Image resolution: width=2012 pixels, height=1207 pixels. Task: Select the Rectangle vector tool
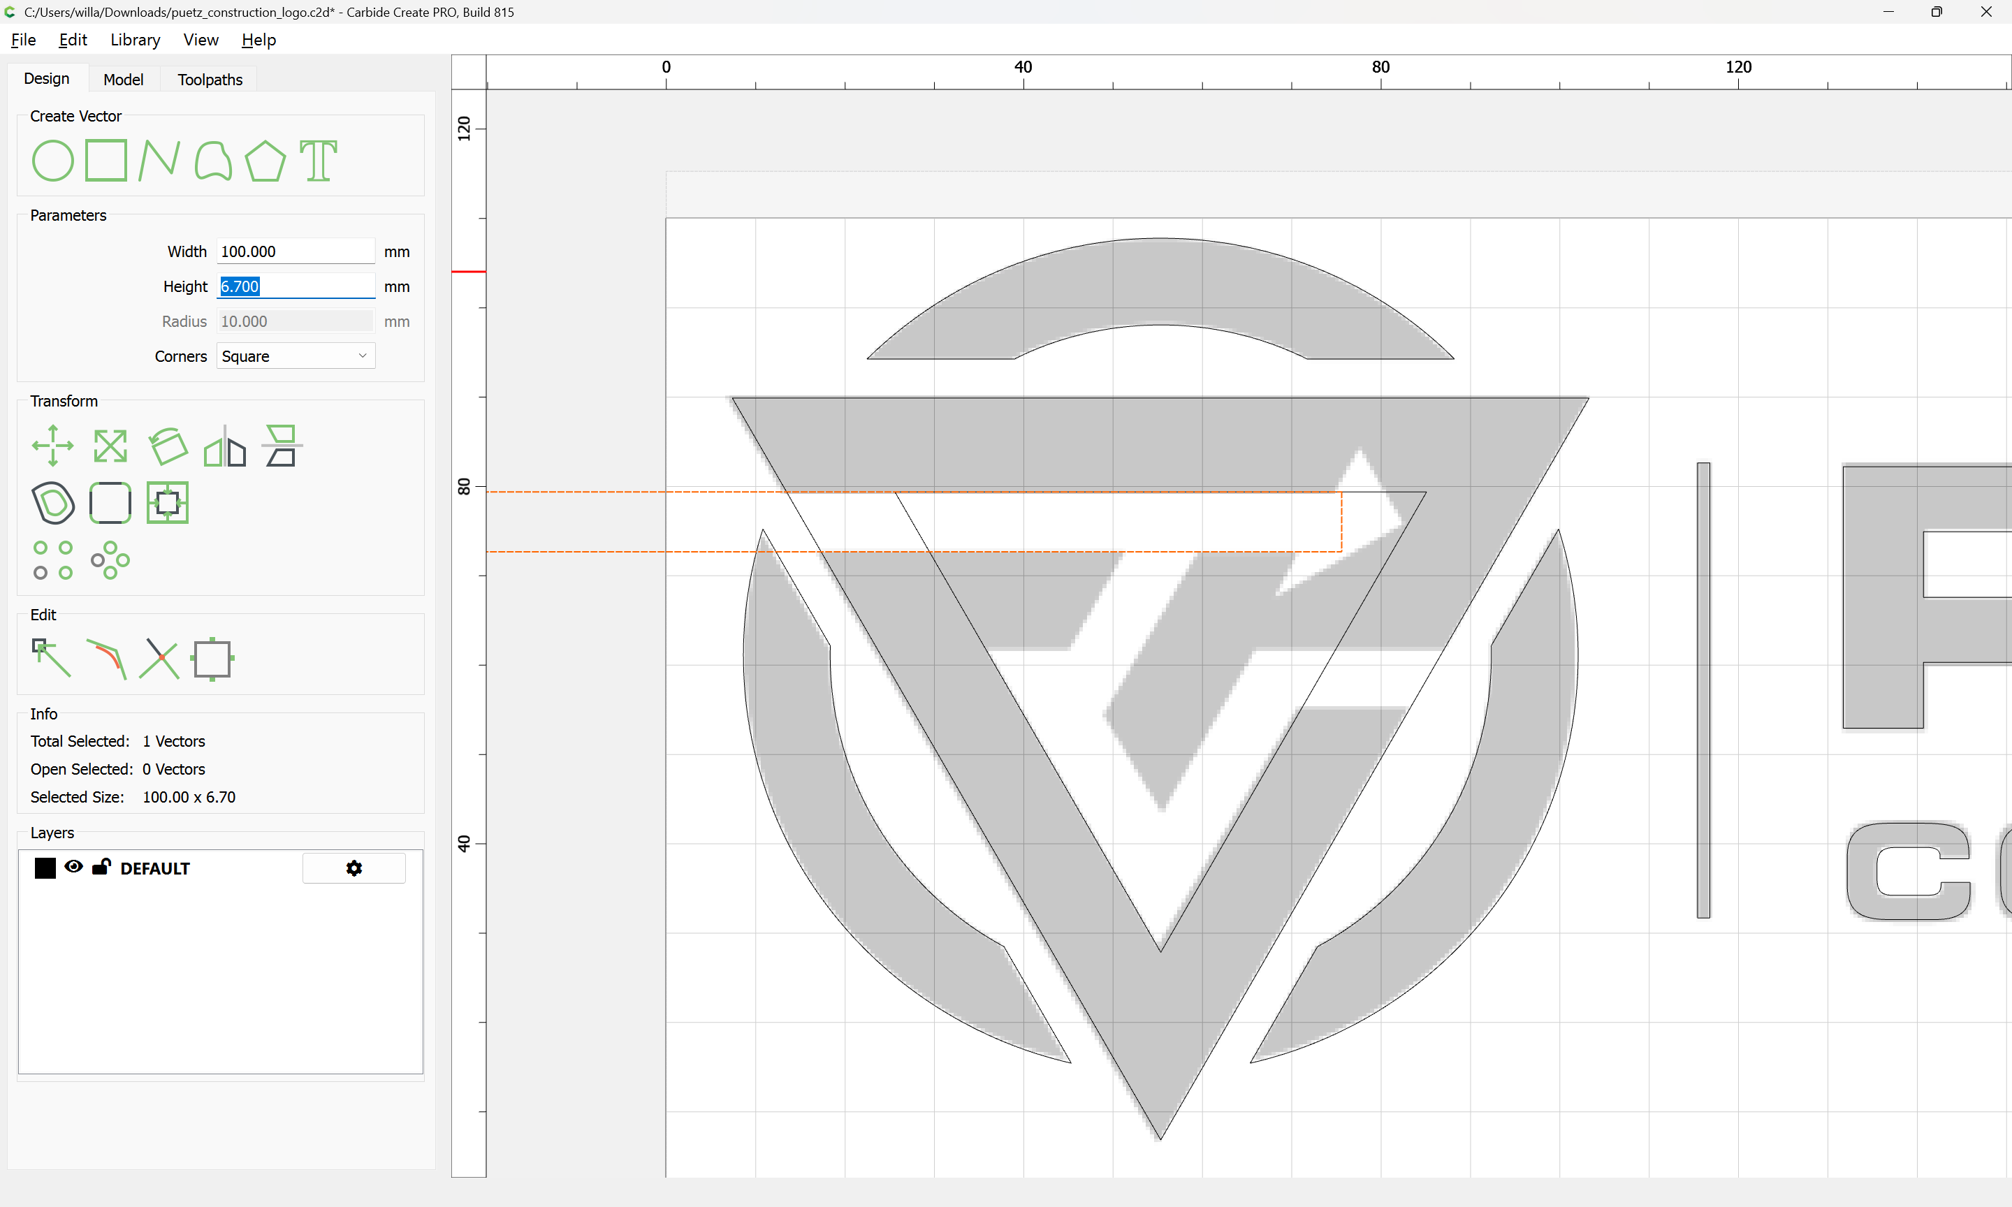106,160
